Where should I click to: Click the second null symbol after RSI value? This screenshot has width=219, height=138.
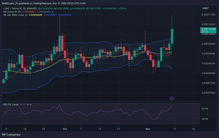[31, 105]
